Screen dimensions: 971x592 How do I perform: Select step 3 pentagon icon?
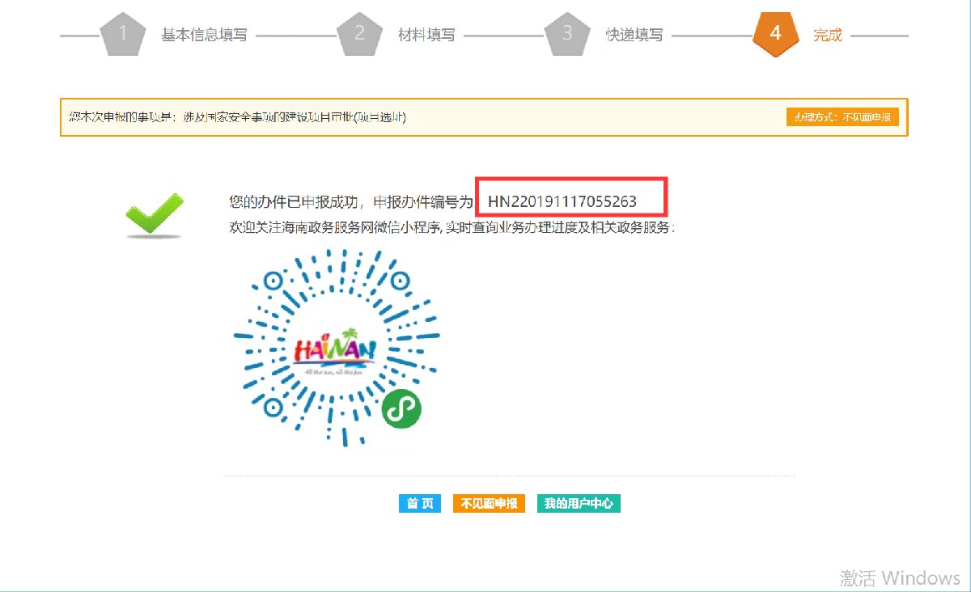point(567,36)
